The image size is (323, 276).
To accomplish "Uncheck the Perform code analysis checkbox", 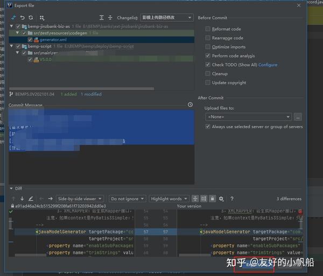I will (208, 55).
